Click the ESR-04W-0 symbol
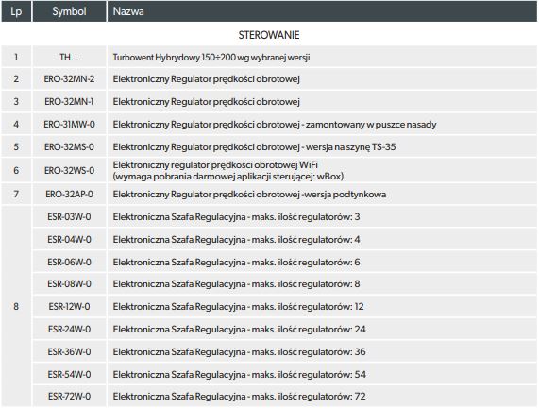 [69, 239]
